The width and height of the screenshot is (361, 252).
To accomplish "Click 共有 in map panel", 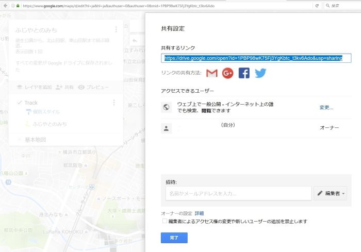I will click(x=64, y=87).
